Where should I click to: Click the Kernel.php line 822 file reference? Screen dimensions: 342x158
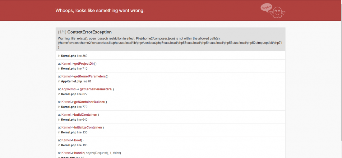click(73, 94)
